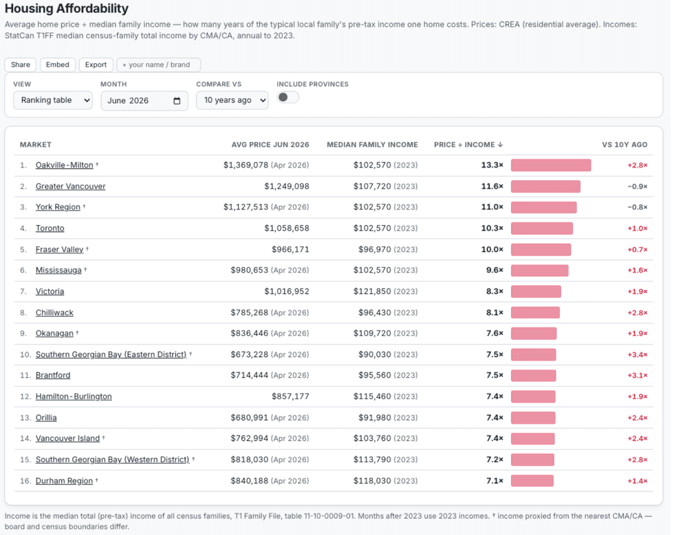
Task: Open the Durham Region market link
Action: pos(64,481)
